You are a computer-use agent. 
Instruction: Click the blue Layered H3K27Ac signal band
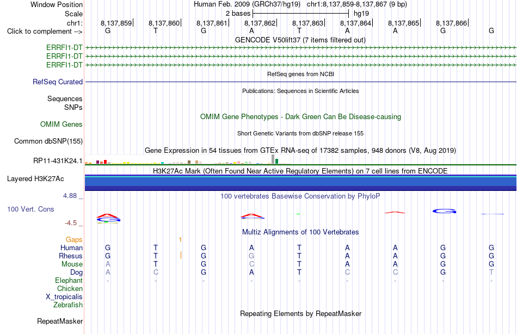pyautogui.click(x=300, y=183)
